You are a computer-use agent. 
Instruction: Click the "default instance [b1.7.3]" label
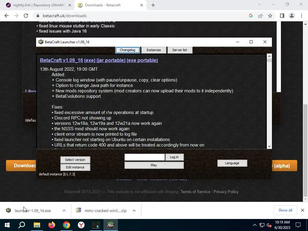(x=57, y=174)
